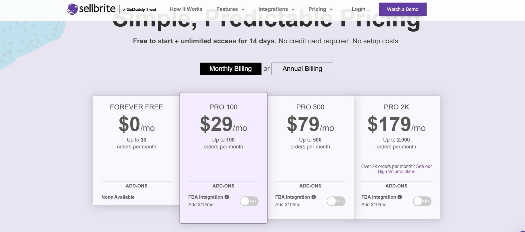Turn on FBA Integration for the Pro 500 plan
The width and height of the screenshot is (525, 232).
coord(336,201)
